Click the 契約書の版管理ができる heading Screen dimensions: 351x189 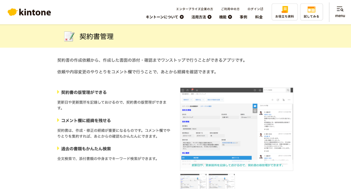pyautogui.click(x=84, y=92)
